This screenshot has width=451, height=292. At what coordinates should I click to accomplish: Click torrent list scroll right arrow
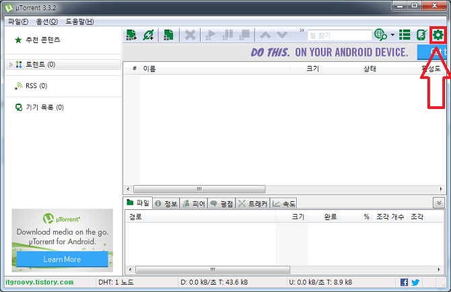441,189
